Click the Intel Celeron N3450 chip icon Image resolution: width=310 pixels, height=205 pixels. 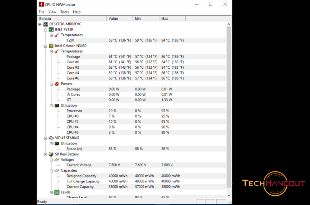(x=51, y=46)
